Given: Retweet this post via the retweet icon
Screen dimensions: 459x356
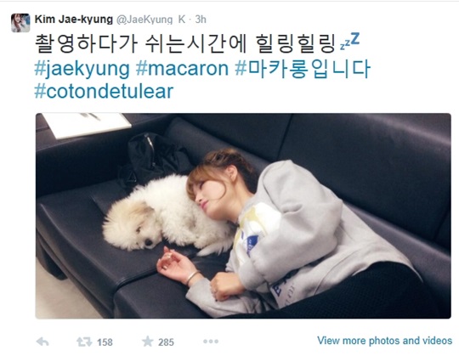Looking at the screenshot, I should coord(84,342).
